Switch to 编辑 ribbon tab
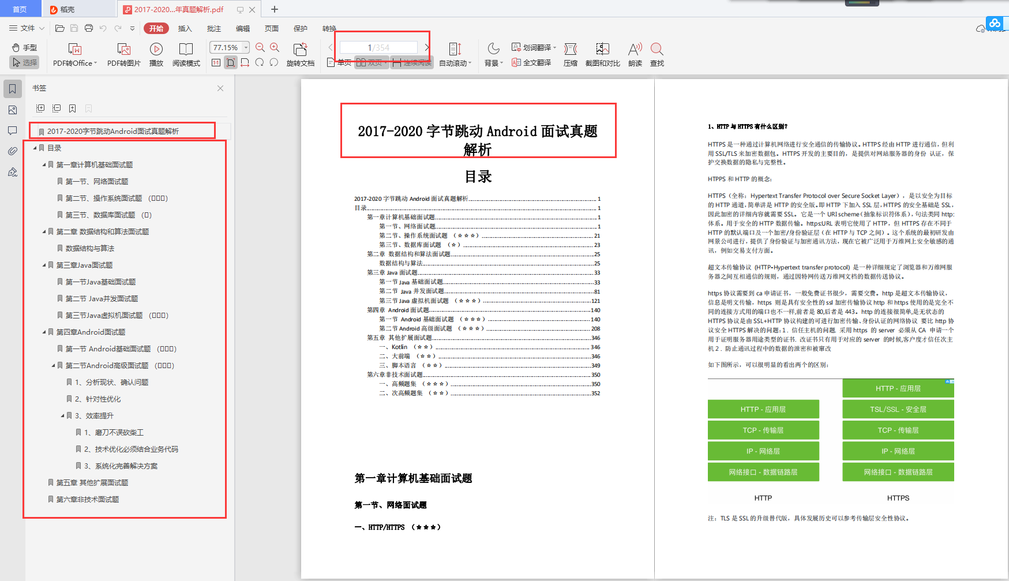1009x581 pixels. (243, 28)
